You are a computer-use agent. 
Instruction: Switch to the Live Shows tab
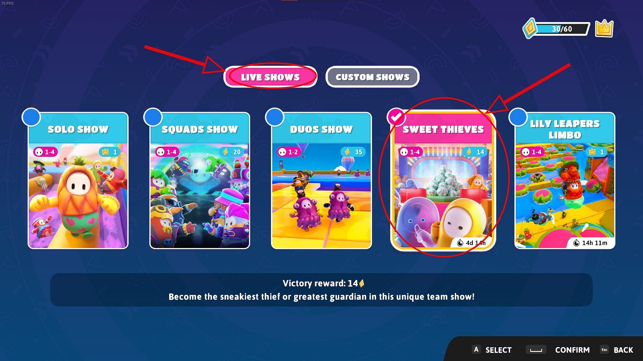click(x=269, y=77)
